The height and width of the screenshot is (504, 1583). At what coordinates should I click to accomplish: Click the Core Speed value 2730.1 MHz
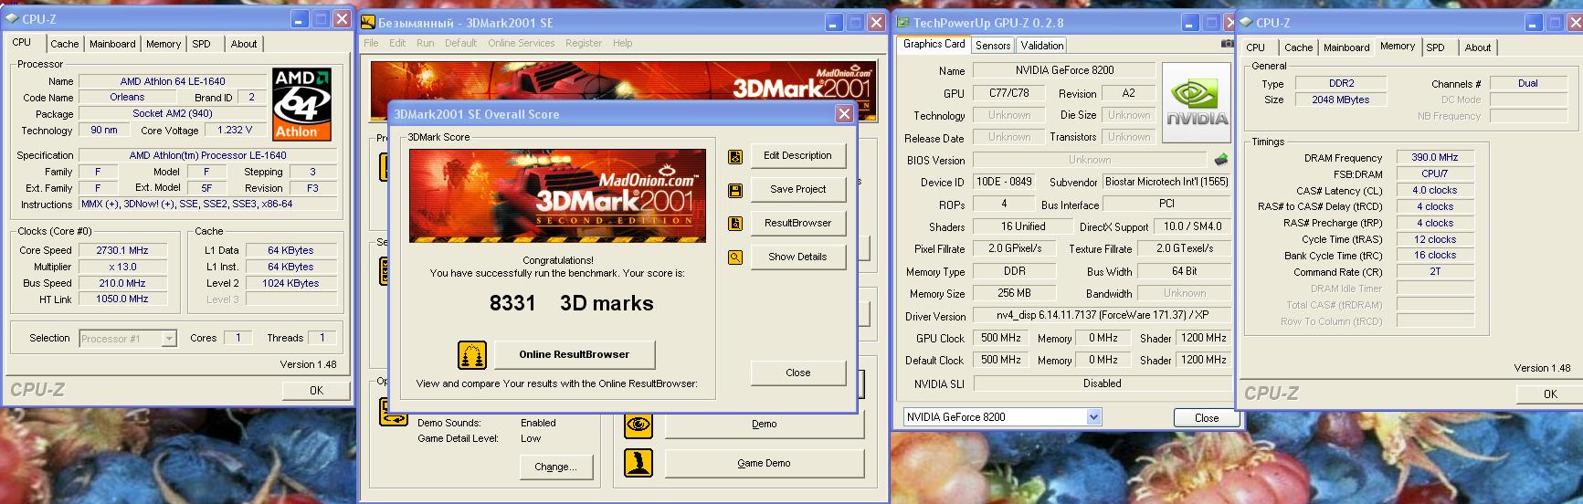pyautogui.click(x=122, y=250)
